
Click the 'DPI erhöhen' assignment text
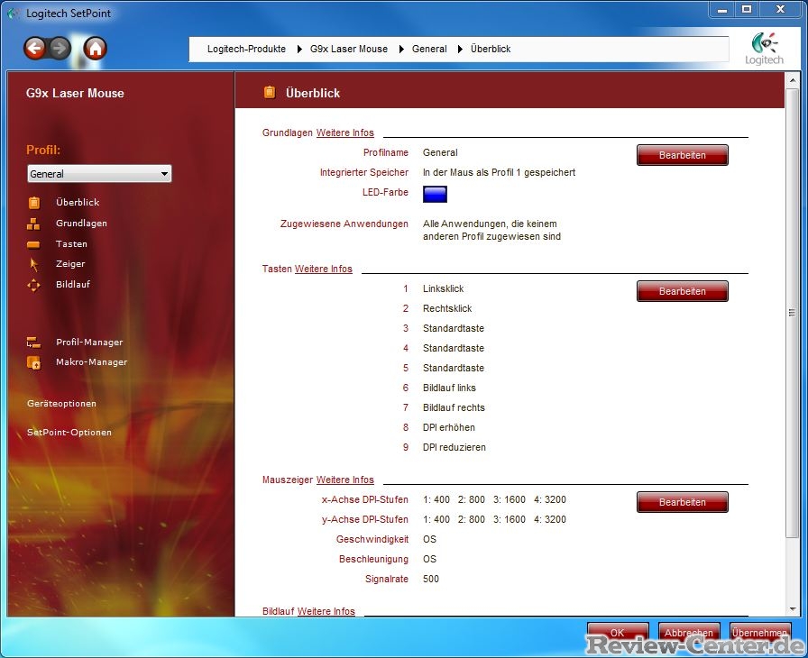pos(449,427)
